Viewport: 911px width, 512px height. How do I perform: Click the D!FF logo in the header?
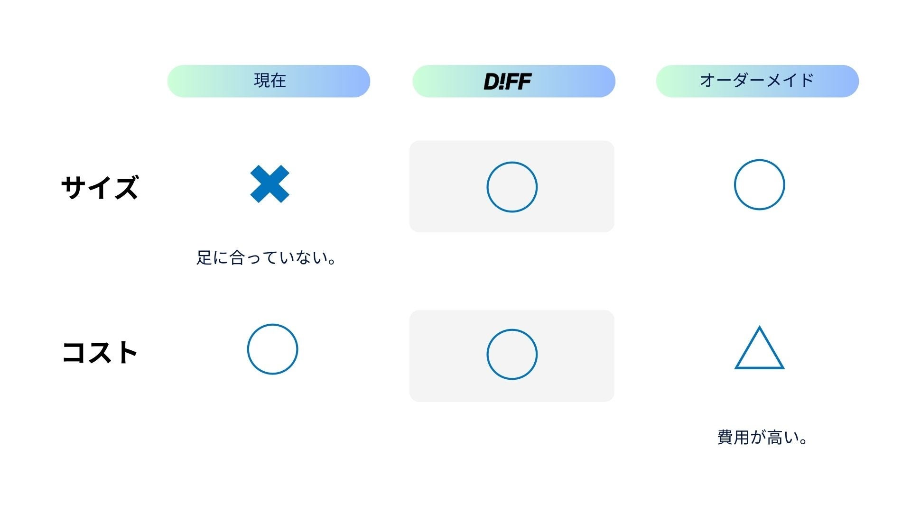tap(507, 82)
